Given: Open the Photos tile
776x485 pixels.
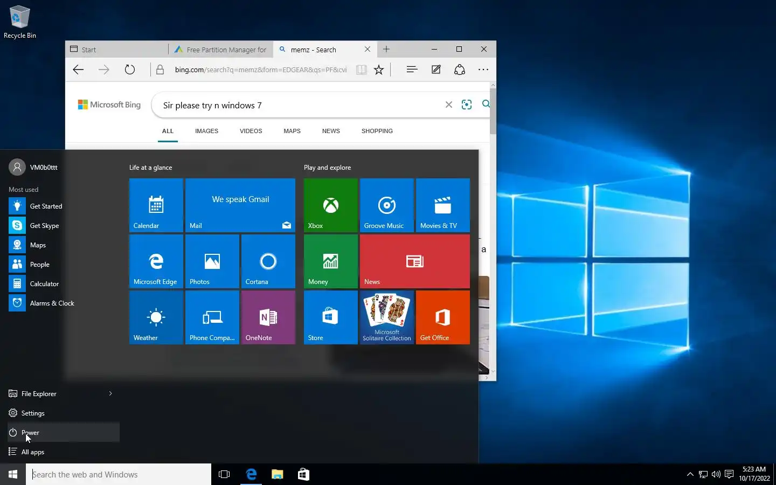Looking at the screenshot, I should (x=212, y=261).
